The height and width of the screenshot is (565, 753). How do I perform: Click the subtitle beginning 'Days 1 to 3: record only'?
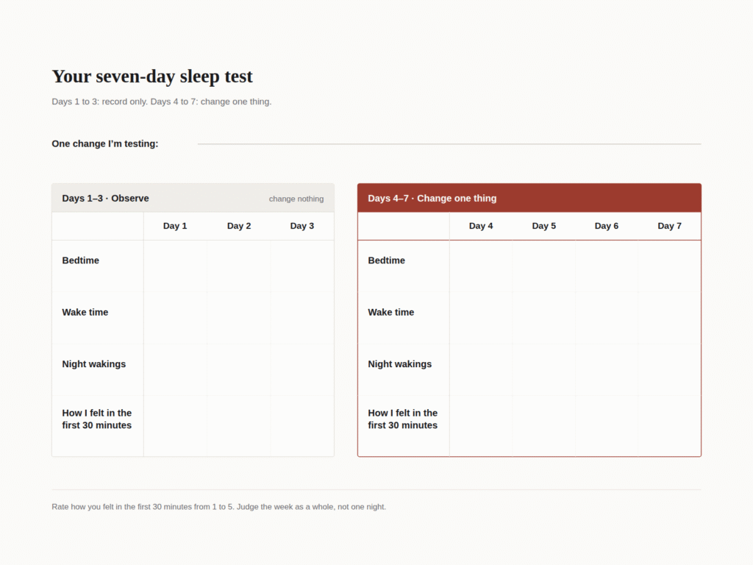162,102
